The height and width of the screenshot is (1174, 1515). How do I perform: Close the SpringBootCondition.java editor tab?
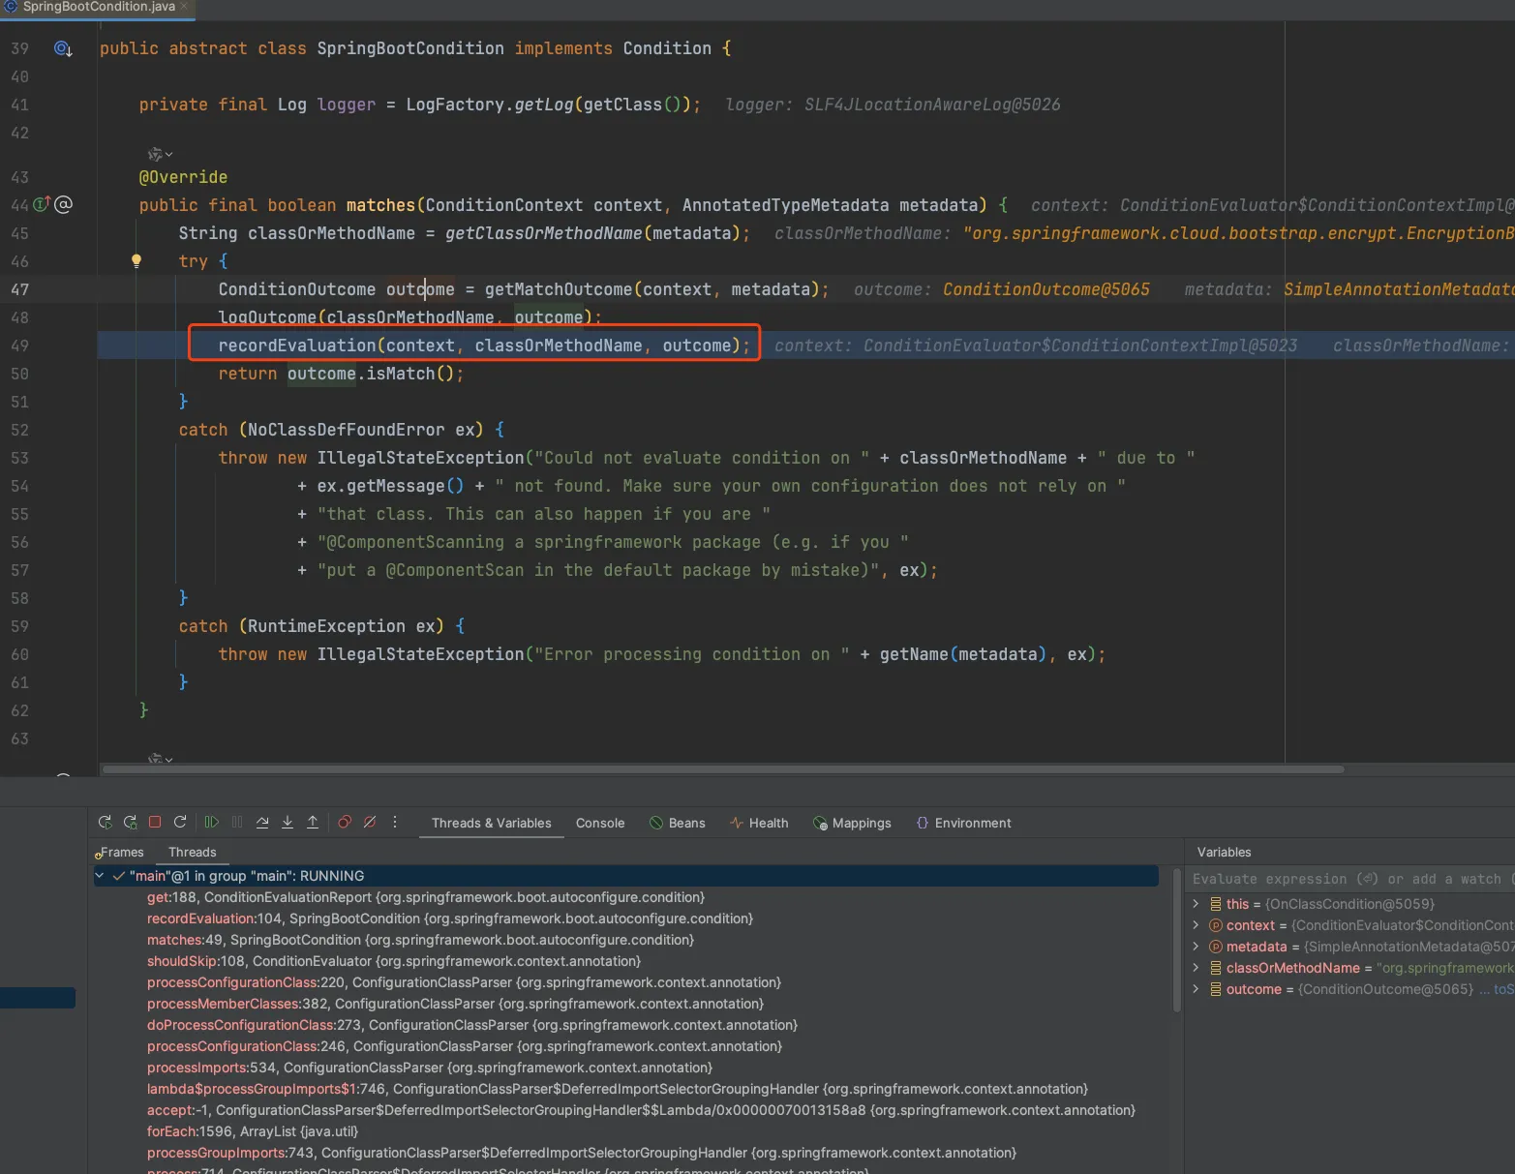184,7
